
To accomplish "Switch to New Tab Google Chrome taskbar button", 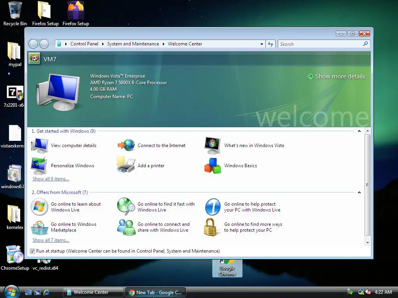I will pos(155,292).
